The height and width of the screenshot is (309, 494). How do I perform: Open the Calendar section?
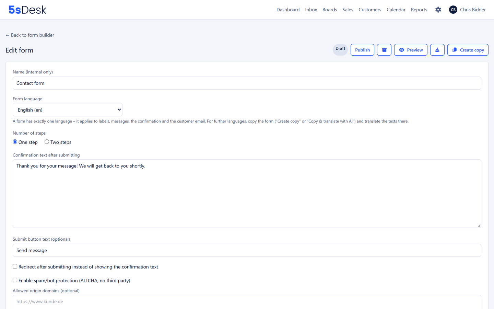click(x=396, y=10)
